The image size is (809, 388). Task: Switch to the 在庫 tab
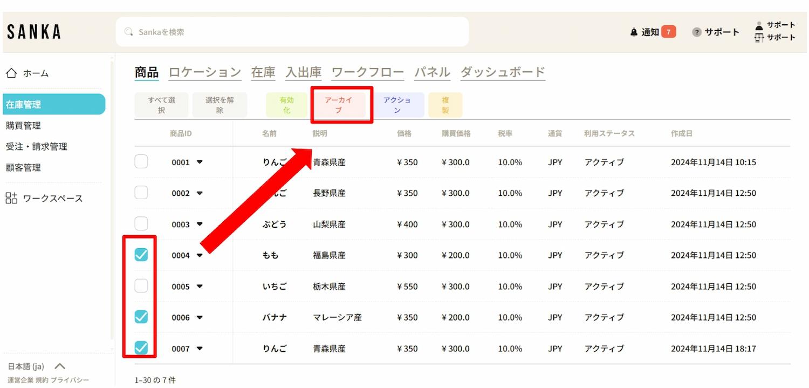(263, 72)
